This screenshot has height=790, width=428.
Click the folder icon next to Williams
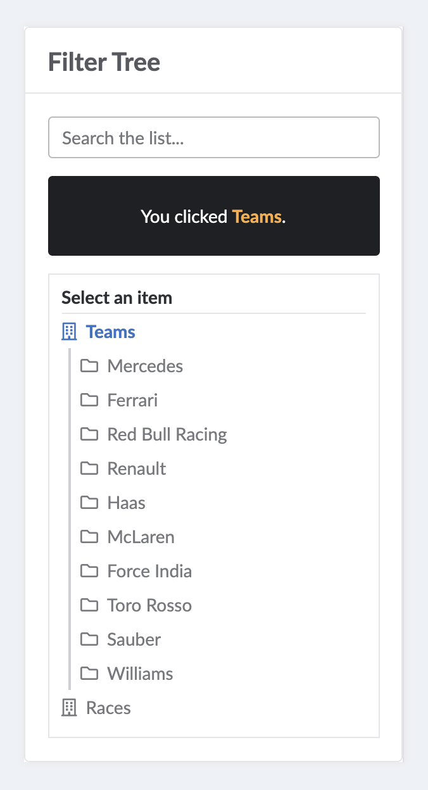(89, 674)
